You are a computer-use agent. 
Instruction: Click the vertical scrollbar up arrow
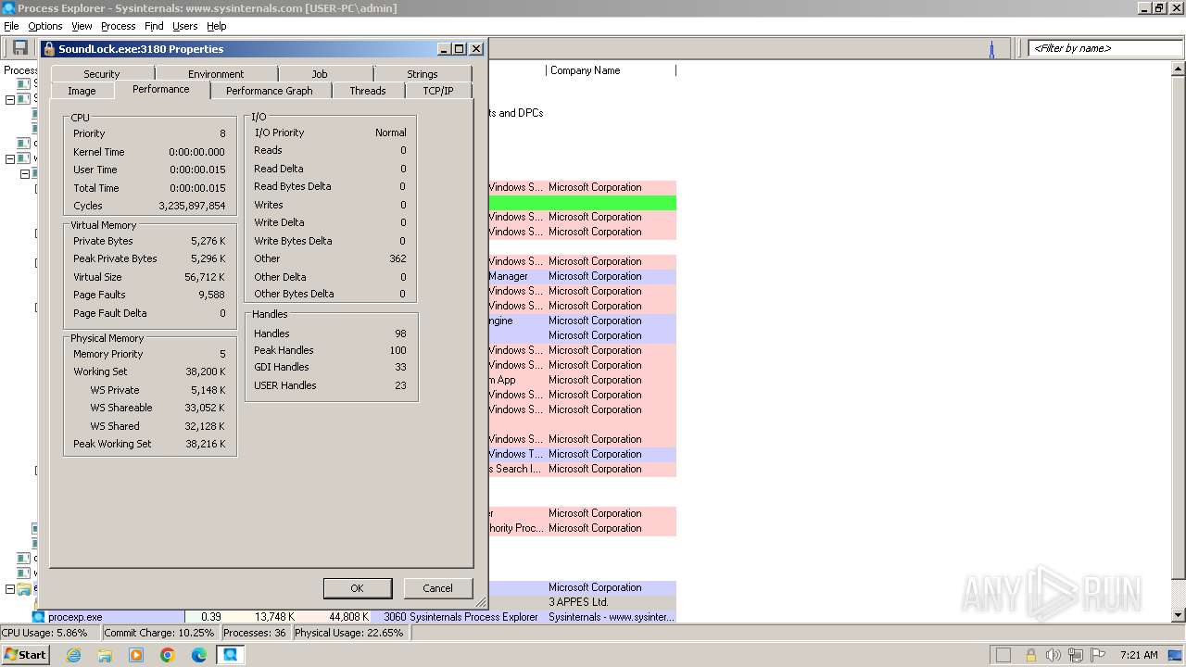point(1179,69)
